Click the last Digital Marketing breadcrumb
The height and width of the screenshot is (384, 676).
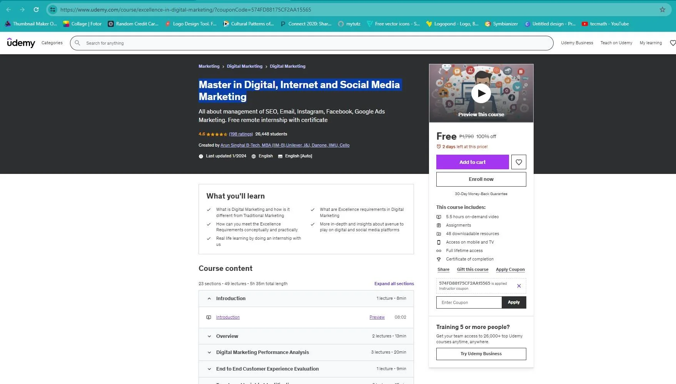click(x=287, y=66)
